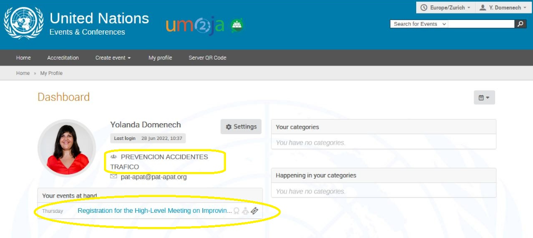Click the green conference icon beside Umoja
533x238 pixels.
tap(237, 25)
